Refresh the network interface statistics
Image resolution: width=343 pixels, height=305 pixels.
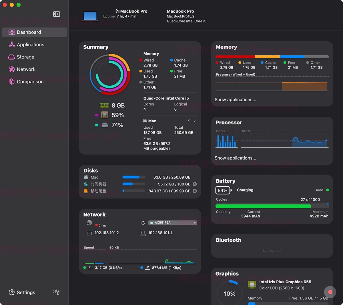coord(143,223)
